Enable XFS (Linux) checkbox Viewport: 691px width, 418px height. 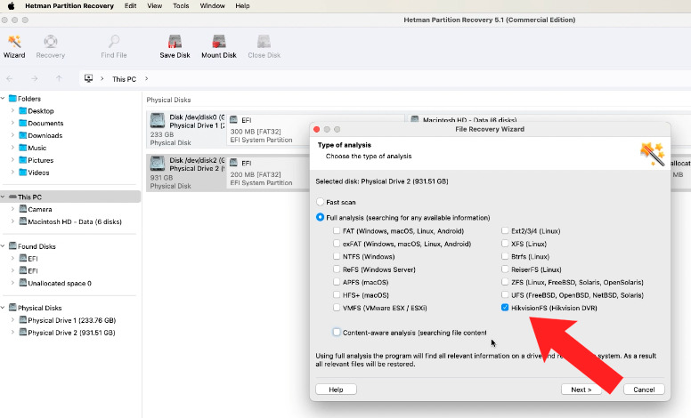click(505, 244)
